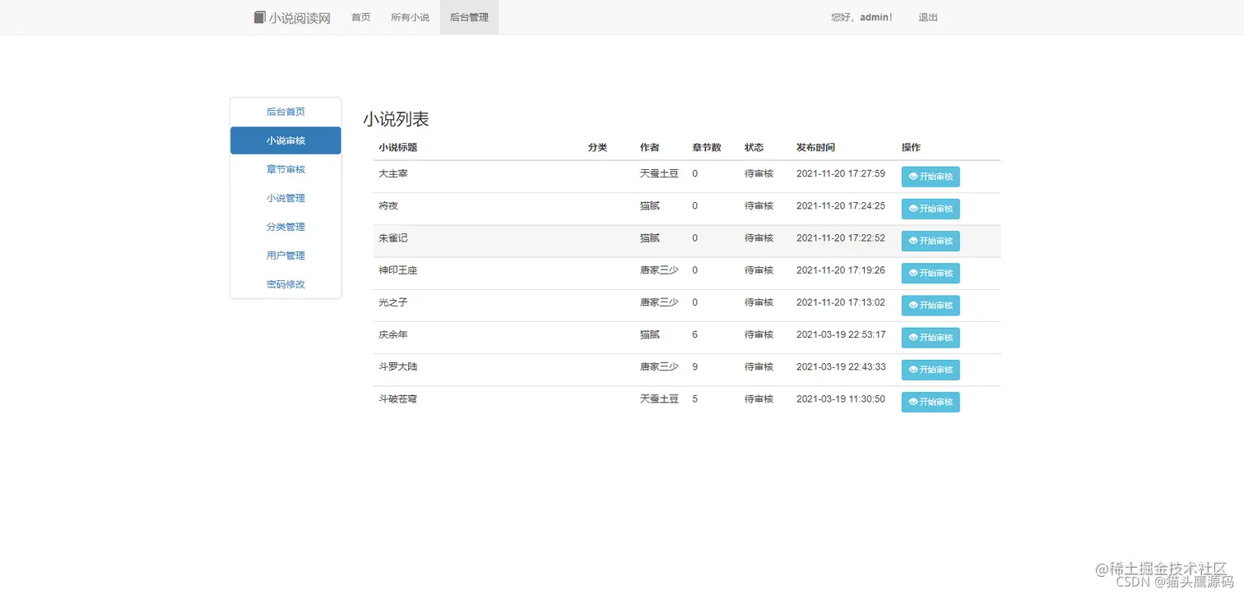Go to the 首页 nav item
This screenshot has height=594, width=1244.
(x=360, y=17)
